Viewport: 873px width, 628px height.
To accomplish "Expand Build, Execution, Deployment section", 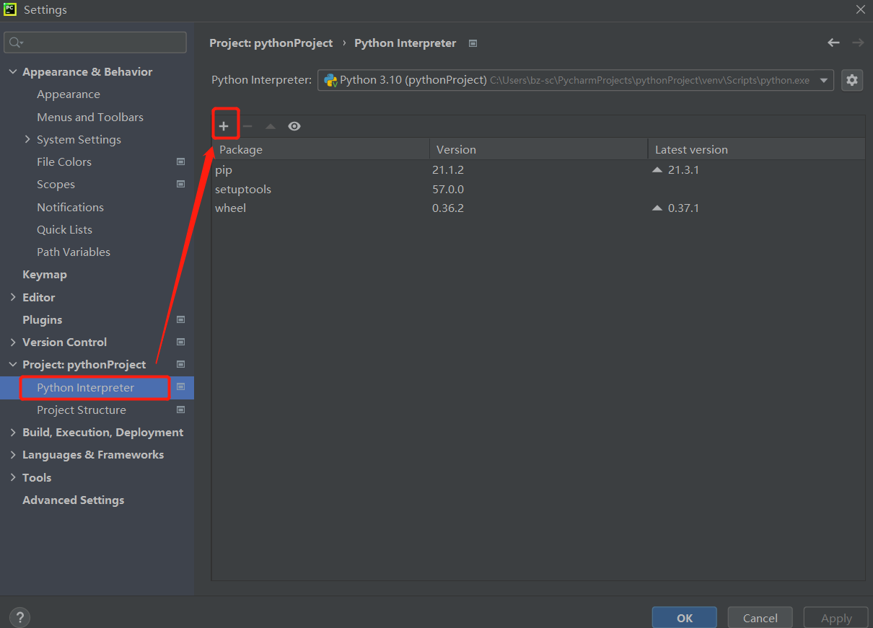I will (x=13, y=432).
